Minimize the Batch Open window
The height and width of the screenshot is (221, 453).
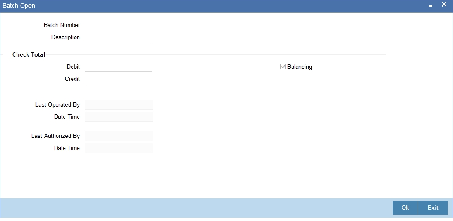pyautogui.click(x=430, y=6)
